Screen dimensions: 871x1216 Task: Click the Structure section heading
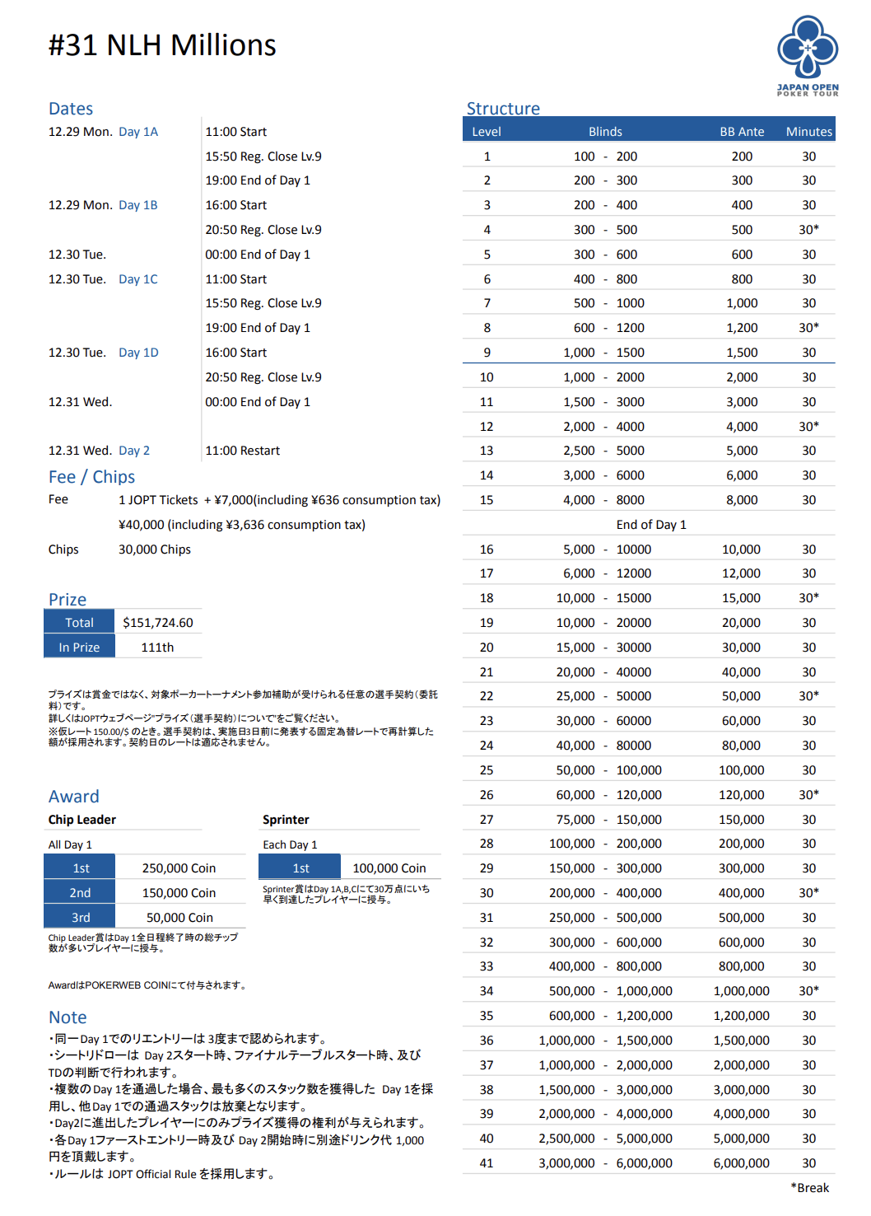[502, 109]
